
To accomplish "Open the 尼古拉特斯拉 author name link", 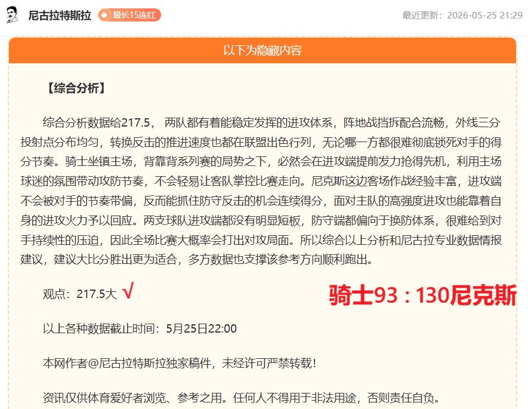I will [60, 16].
